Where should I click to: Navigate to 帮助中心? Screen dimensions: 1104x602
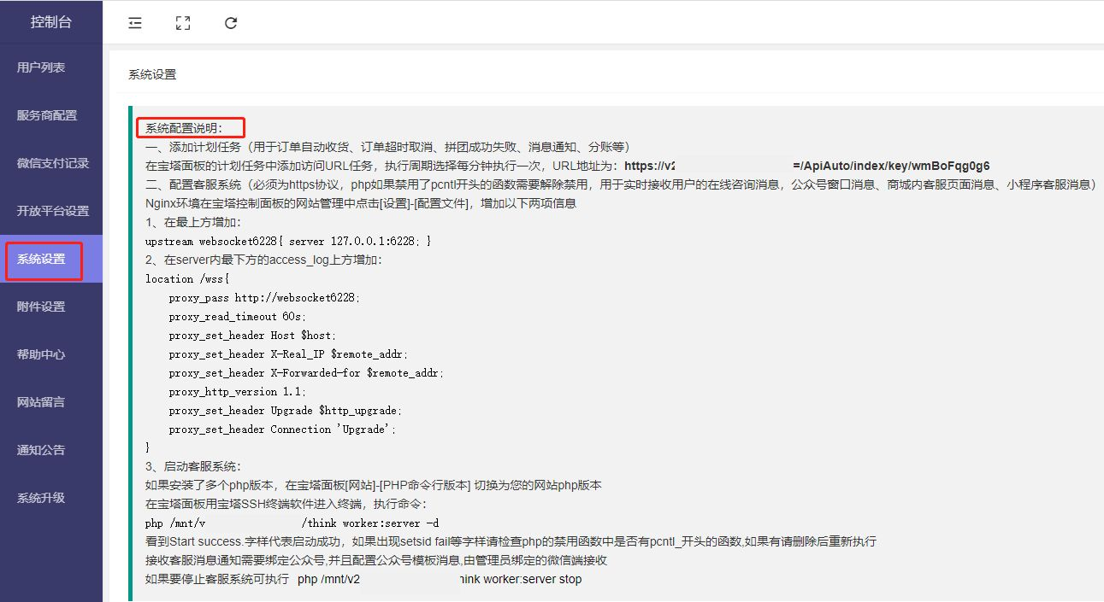pyautogui.click(x=41, y=354)
